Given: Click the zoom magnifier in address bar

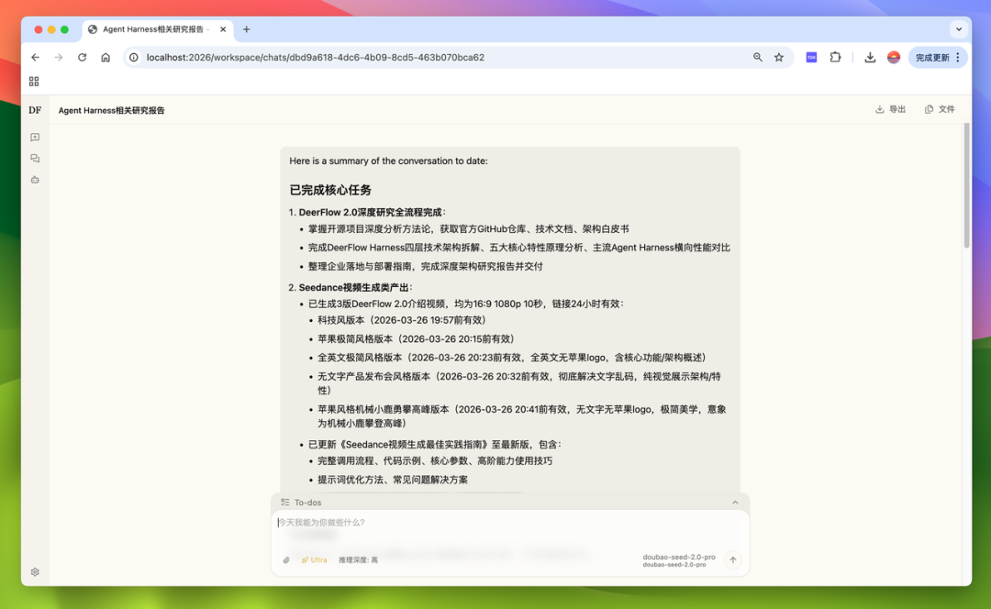Looking at the screenshot, I should point(758,58).
